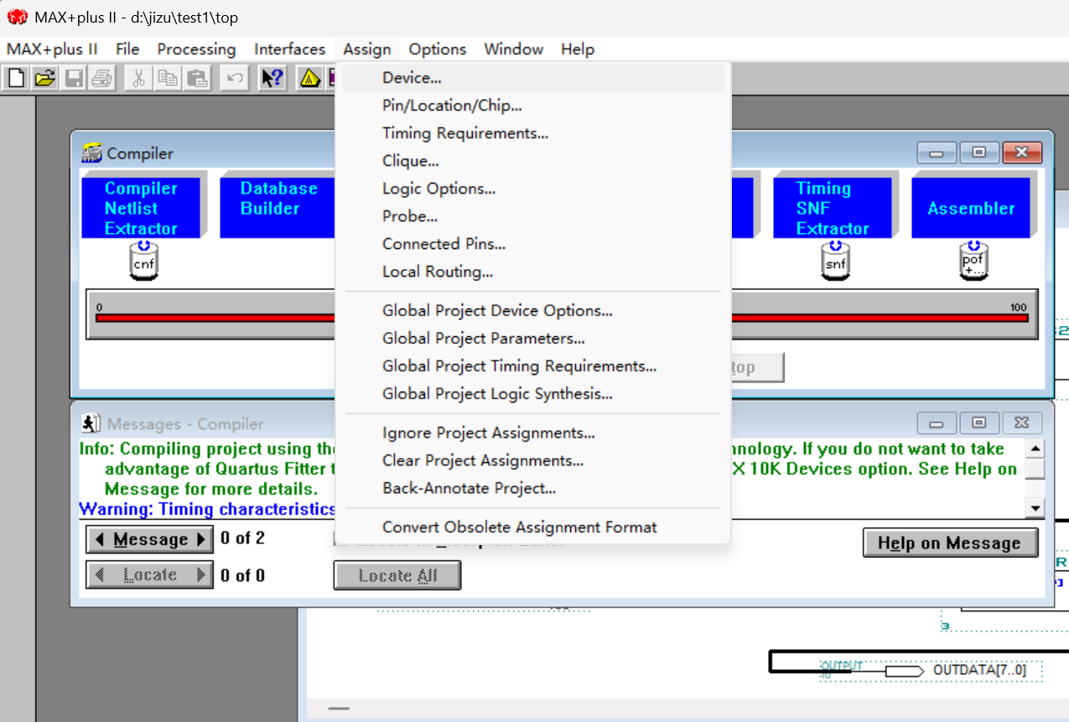Click the Compiler window title icon
Image resolution: width=1069 pixels, height=722 pixels.
pos(91,153)
